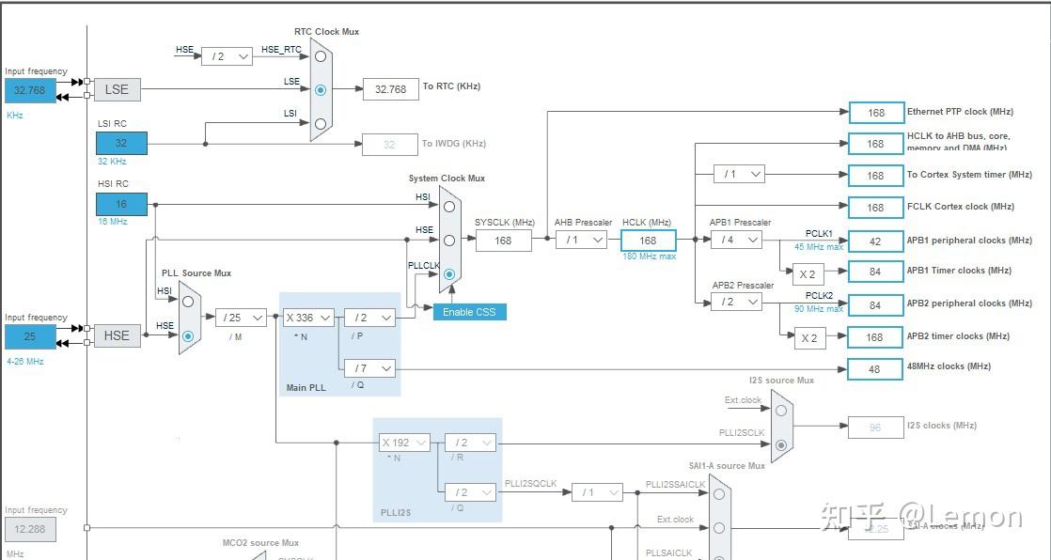This screenshot has width=1051, height=560.
Task: Click the PLL Source Mux label
Action: tap(196, 273)
